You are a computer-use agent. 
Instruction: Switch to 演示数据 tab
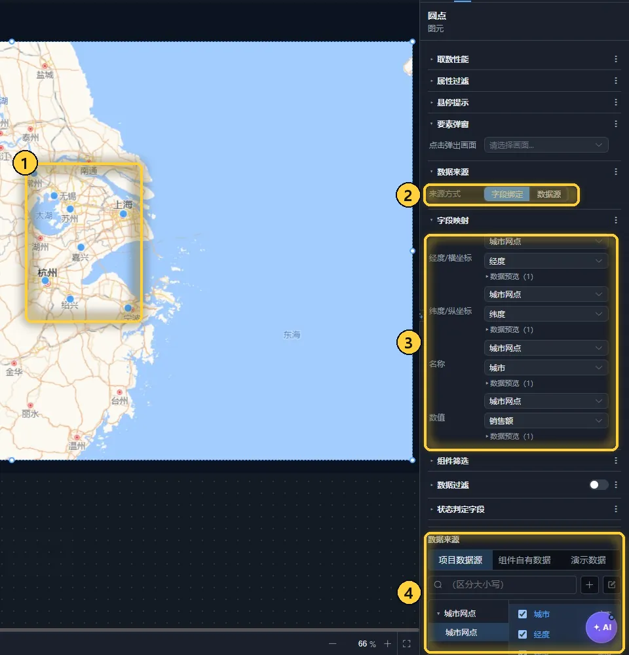pyautogui.click(x=588, y=560)
